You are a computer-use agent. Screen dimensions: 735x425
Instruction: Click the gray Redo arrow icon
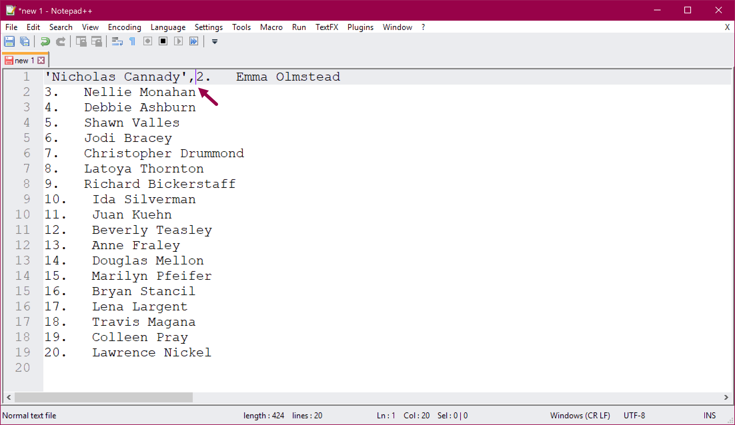click(60, 41)
